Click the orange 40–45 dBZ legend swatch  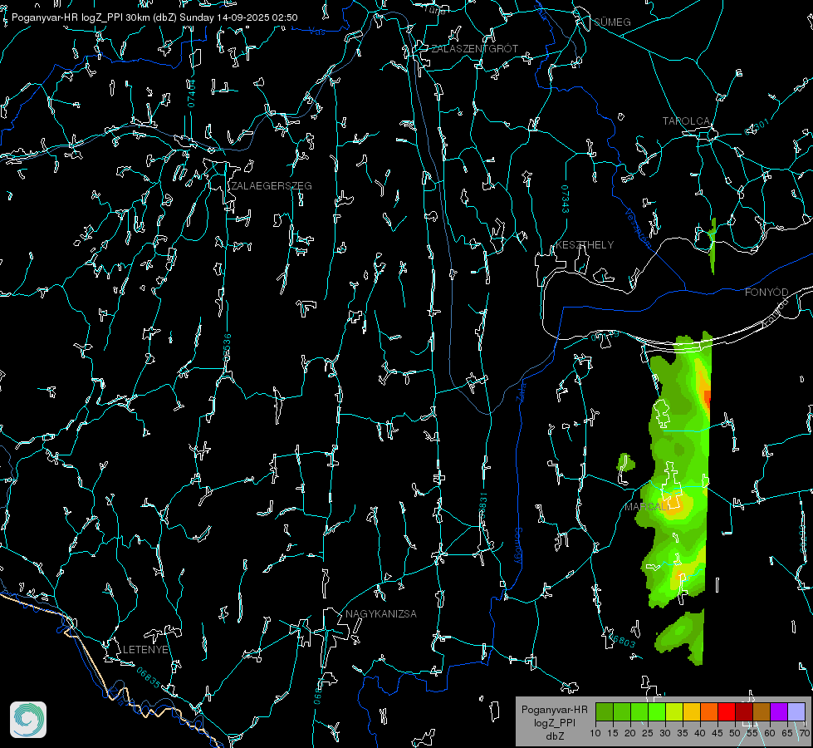pyautogui.click(x=709, y=711)
